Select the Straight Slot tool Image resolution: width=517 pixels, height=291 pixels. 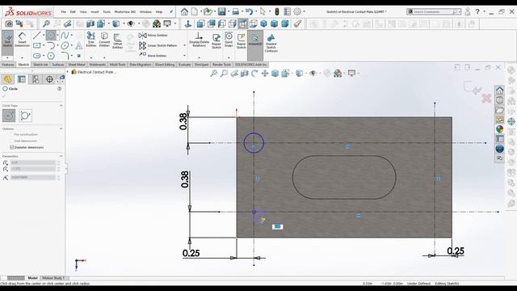(x=36, y=56)
